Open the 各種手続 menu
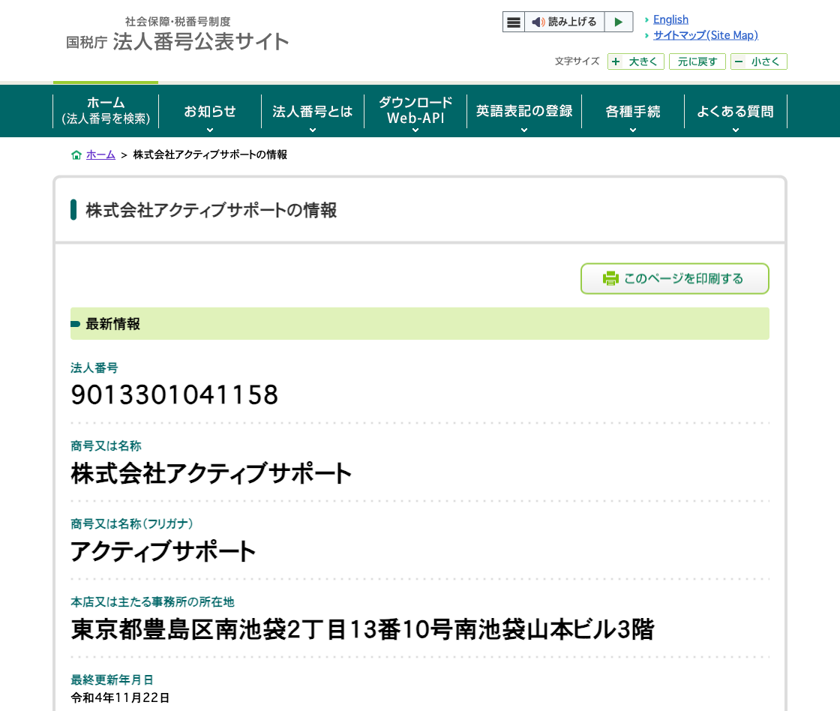Viewport: 840px width, 711px height. coord(633,111)
